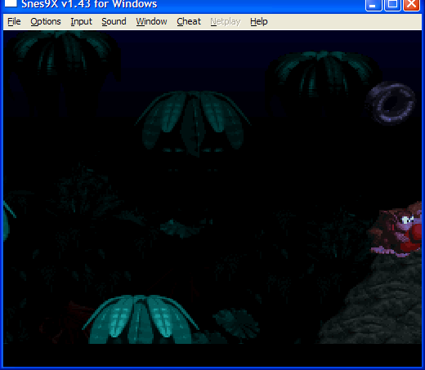Click the Snes9X application icon in title bar
The width and height of the screenshot is (425, 370).
[11, 3]
